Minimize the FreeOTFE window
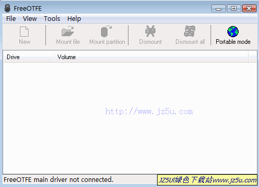The width and height of the screenshot is (259, 187). 219,9
